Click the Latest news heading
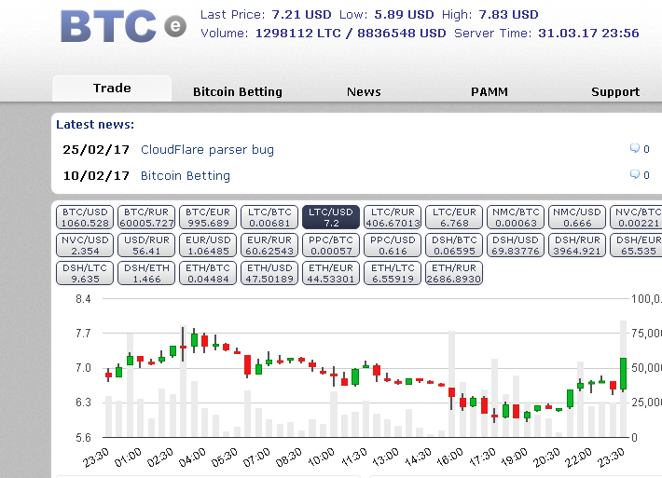 (x=95, y=125)
